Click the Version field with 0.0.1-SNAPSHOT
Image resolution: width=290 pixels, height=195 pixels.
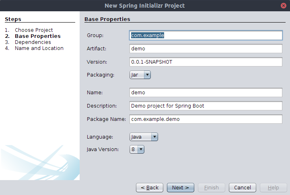pos(206,62)
